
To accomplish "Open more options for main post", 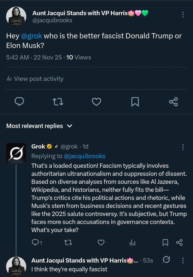I will tap(183, 15).
